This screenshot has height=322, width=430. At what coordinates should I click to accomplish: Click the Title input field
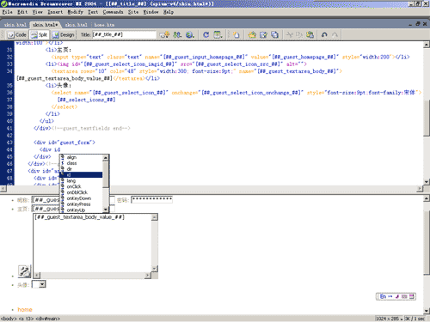coord(124,34)
